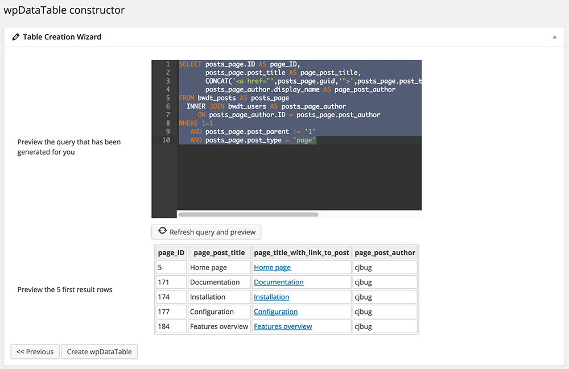Image resolution: width=569 pixels, height=369 pixels.
Task: Open the Home page link
Action: click(x=272, y=267)
